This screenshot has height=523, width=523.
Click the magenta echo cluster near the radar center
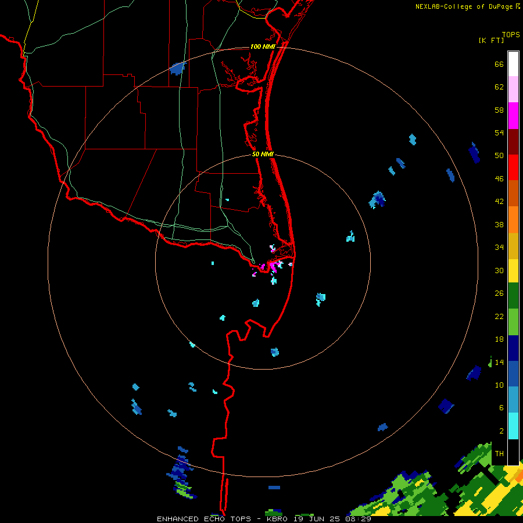[274, 267]
